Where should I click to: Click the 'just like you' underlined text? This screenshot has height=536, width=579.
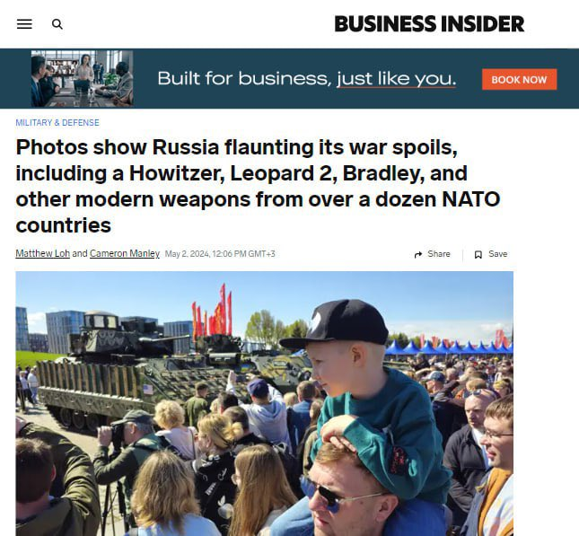point(396,79)
